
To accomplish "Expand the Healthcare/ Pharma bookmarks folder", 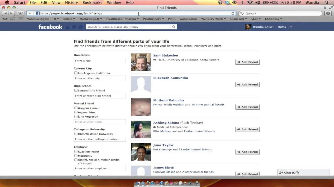I will pyautogui.click(x=122, y=19).
